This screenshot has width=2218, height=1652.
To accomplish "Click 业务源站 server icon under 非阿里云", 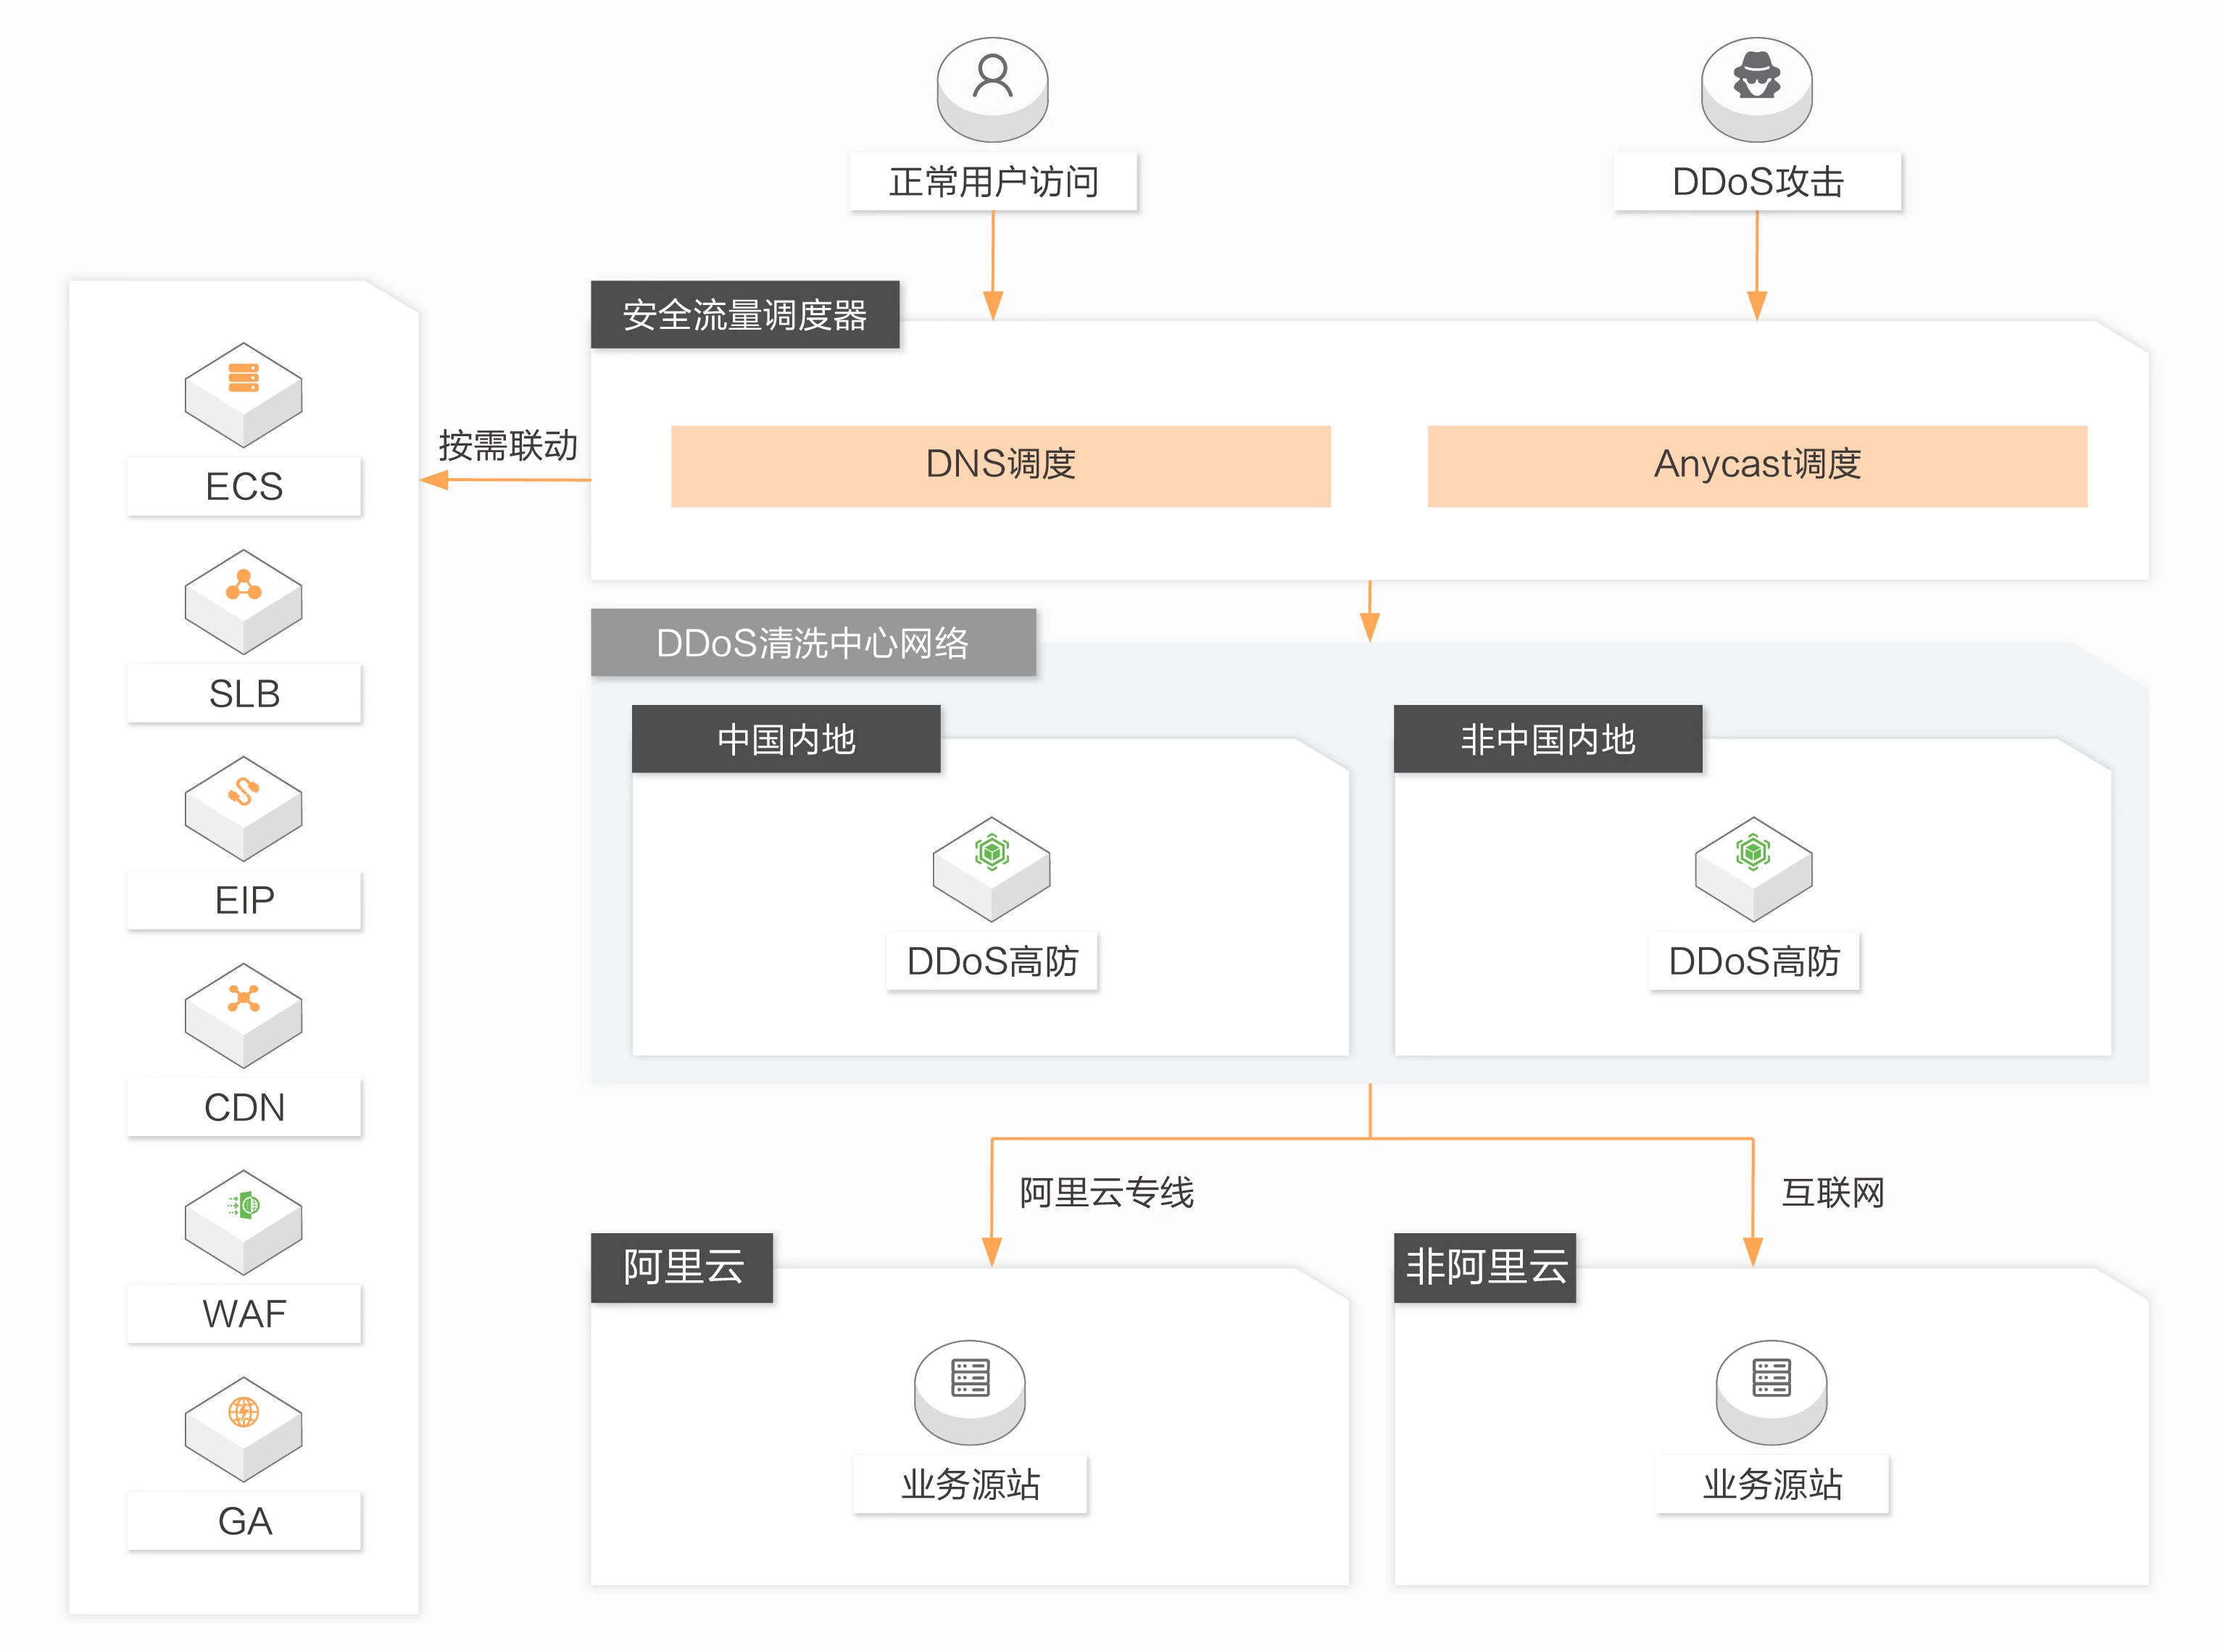I will pos(1771,1390).
